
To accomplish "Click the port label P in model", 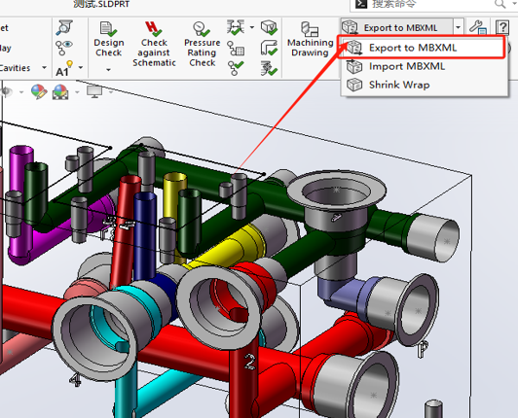I will 423,350.
